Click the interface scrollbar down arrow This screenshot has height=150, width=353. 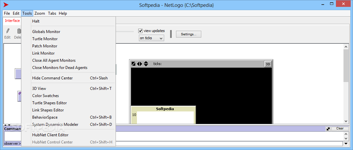[346, 121]
